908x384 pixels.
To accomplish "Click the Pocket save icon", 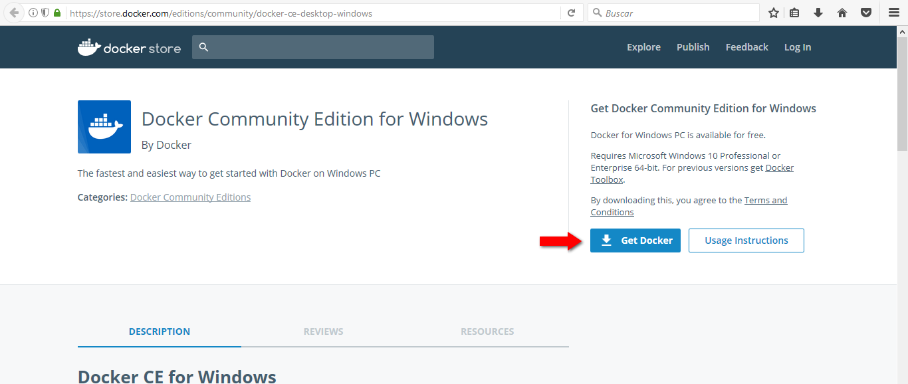I will point(866,13).
